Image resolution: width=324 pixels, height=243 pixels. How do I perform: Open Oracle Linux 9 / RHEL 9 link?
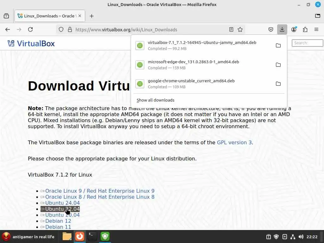tap(100, 191)
